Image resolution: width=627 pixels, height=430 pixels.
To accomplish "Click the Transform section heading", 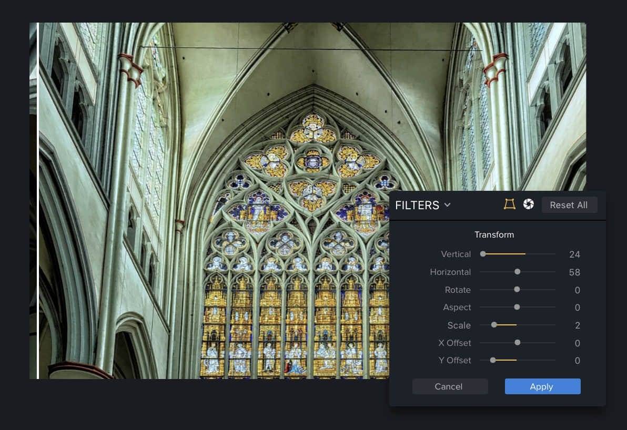I will click(x=494, y=234).
